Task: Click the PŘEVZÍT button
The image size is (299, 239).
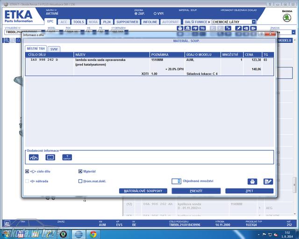Action: pyautogui.click(x=196, y=191)
